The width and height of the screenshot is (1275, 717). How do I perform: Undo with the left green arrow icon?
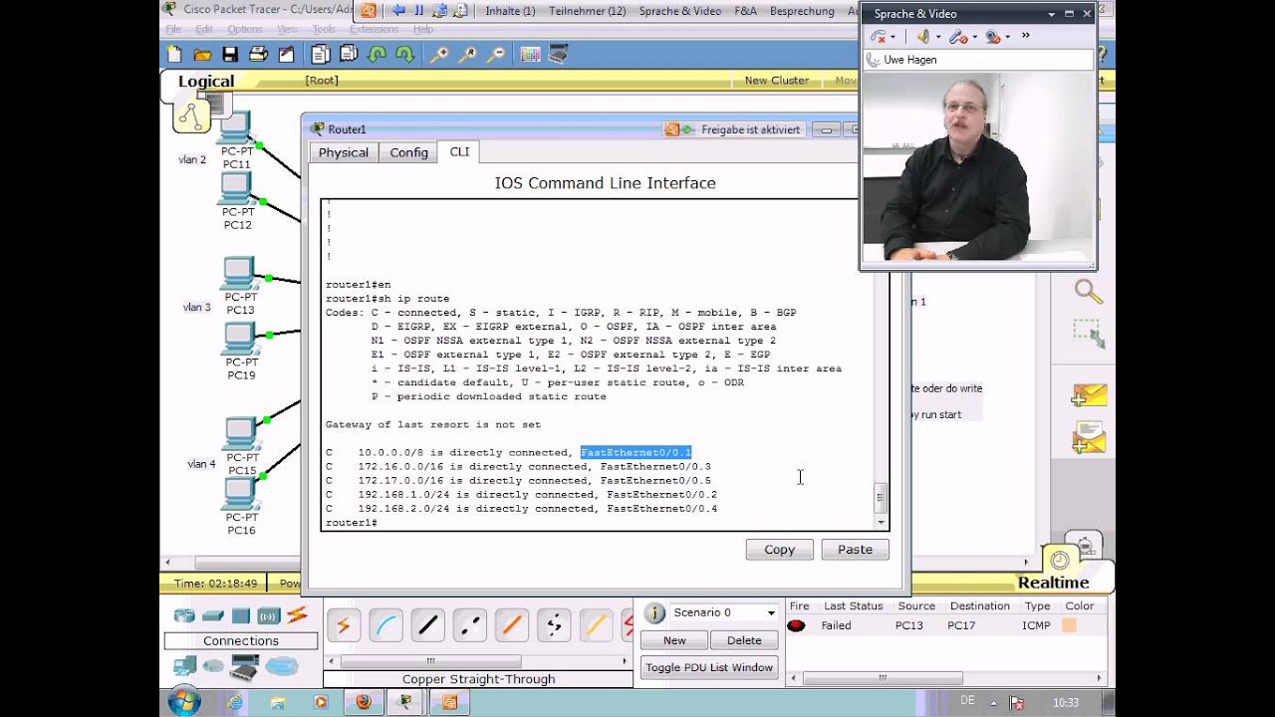pyautogui.click(x=378, y=55)
